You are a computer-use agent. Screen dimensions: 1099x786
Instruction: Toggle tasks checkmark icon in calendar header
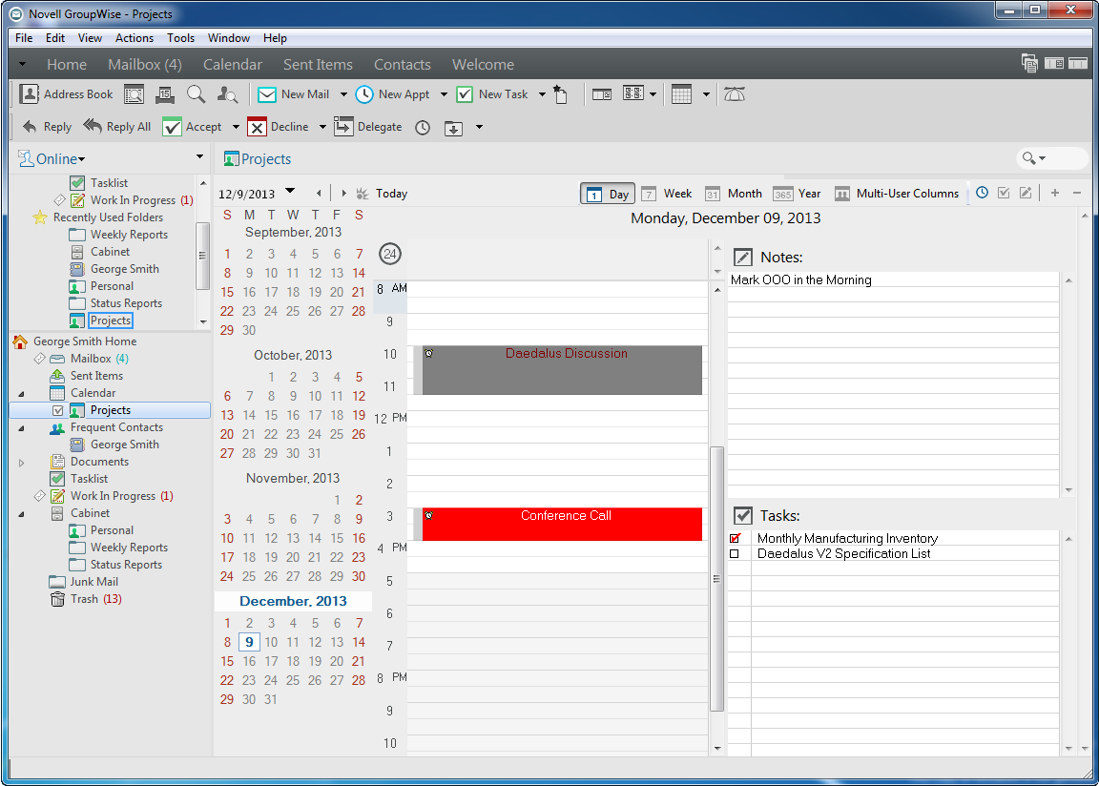(x=1004, y=193)
